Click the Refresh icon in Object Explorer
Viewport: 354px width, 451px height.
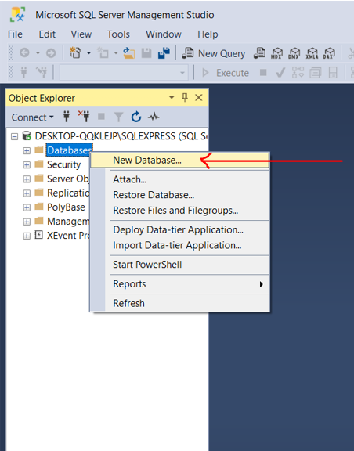pos(136,117)
